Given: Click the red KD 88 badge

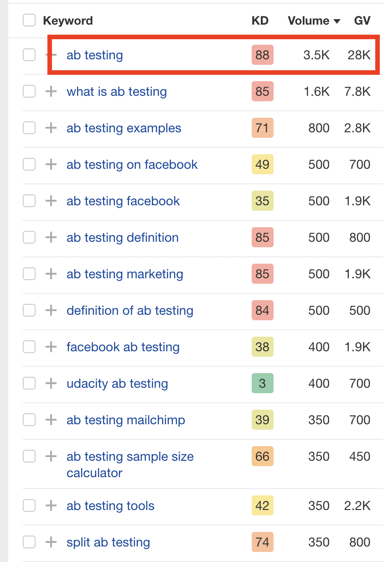Looking at the screenshot, I should click(262, 55).
